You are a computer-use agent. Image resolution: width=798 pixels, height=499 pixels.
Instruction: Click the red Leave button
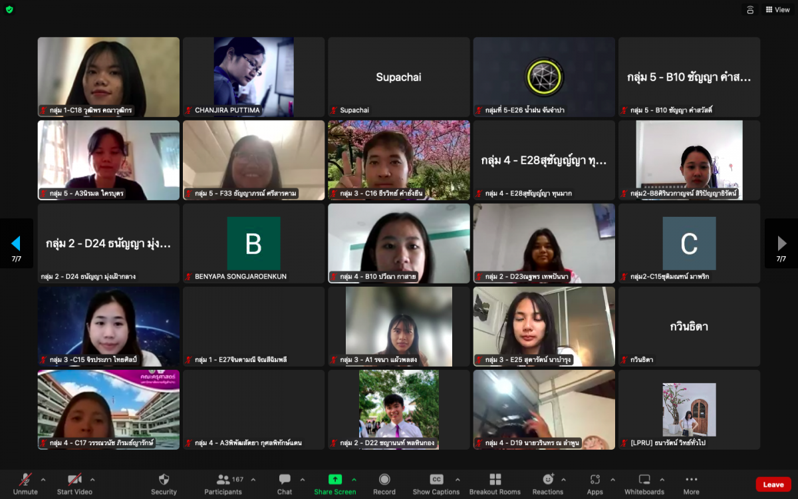click(773, 484)
